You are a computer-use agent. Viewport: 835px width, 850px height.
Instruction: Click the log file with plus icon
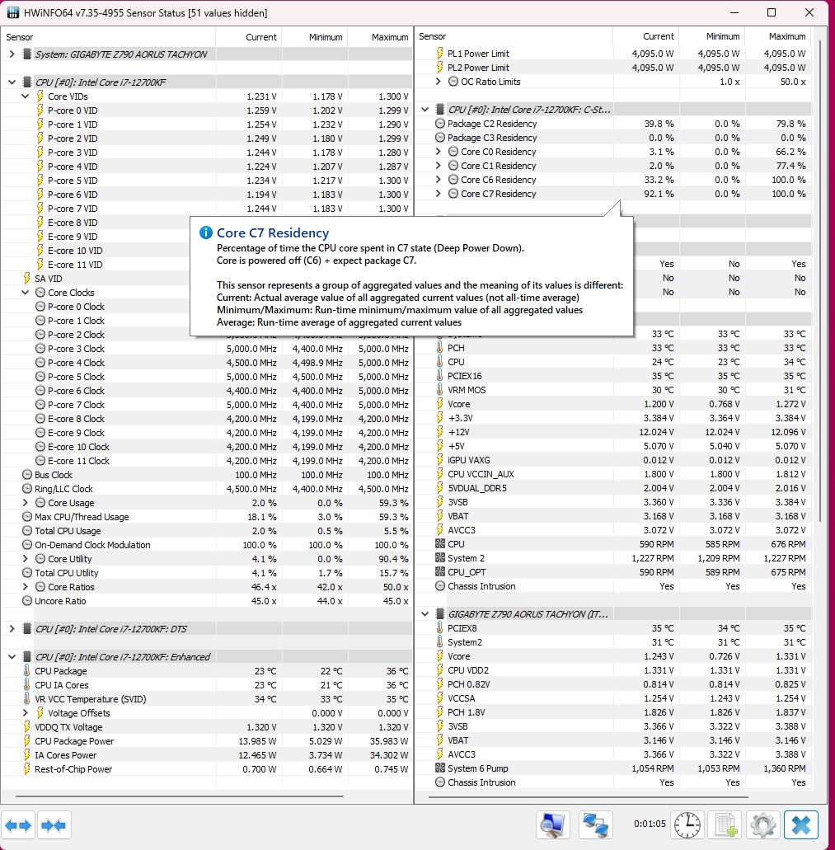[x=725, y=825]
